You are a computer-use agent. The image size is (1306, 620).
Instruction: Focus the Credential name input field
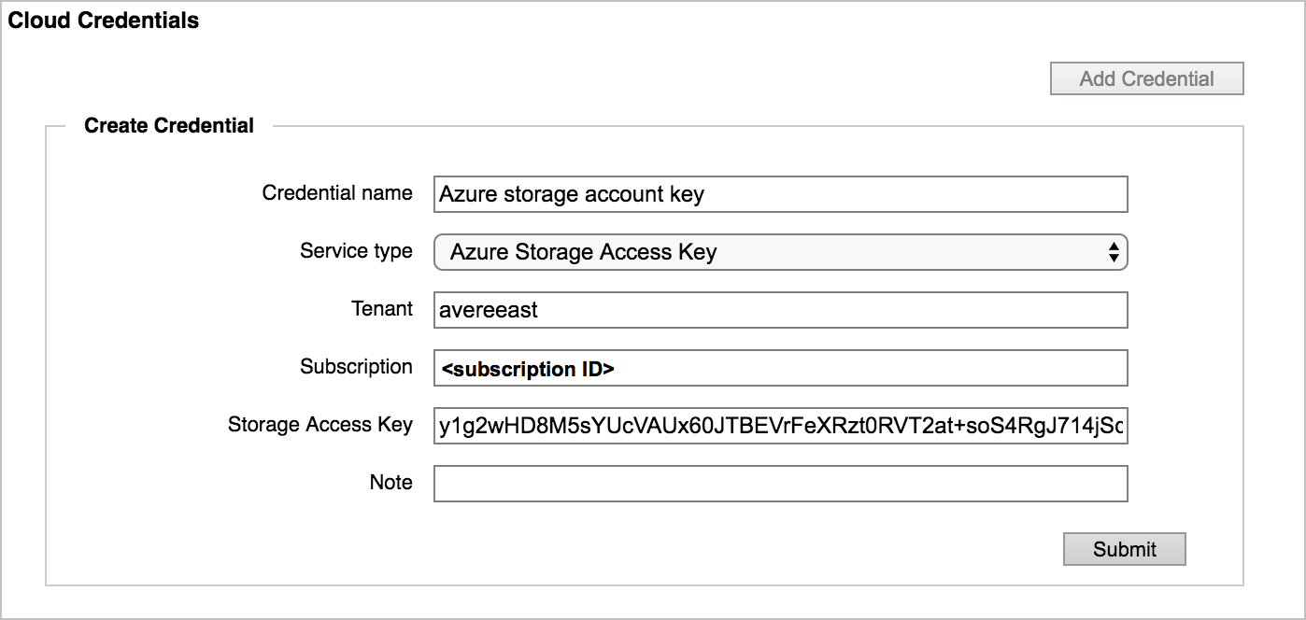pos(780,194)
